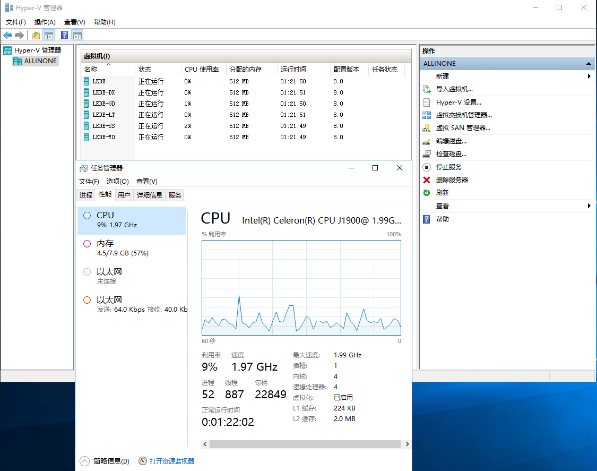The height and width of the screenshot is (471, 597).
Task: Sort virtual machines by 状态 column
Action: (158, 70)
